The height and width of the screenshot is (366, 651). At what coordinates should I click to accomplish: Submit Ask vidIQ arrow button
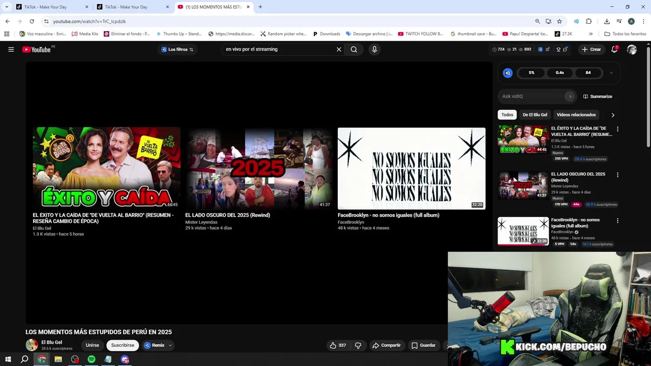tap(570, 96)
